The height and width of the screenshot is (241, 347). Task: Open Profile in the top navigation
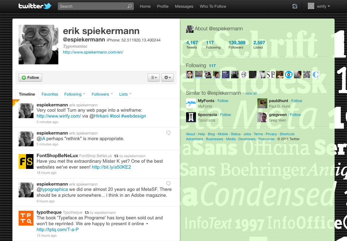click(163, 6)
